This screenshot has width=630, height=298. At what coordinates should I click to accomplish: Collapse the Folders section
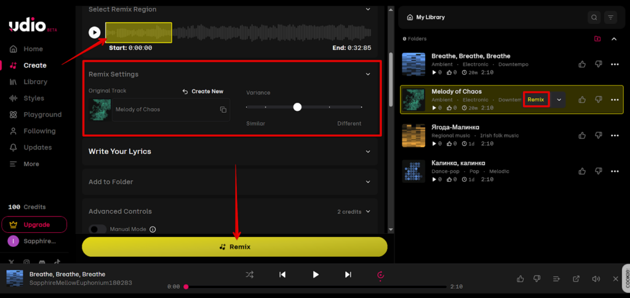[x=614, y=39]
